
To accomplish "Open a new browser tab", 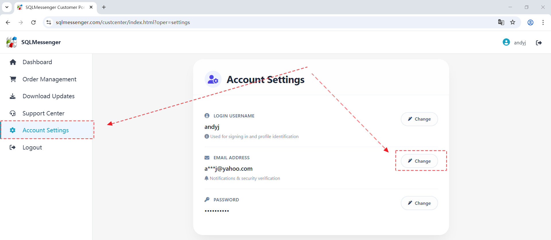I will click(104, 7).
